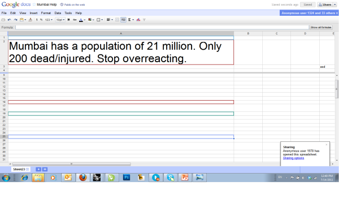Open the functions dropdown arrow
Image resolution: width=339 pixels, height=212 pixels.
(x=133, y=20)
